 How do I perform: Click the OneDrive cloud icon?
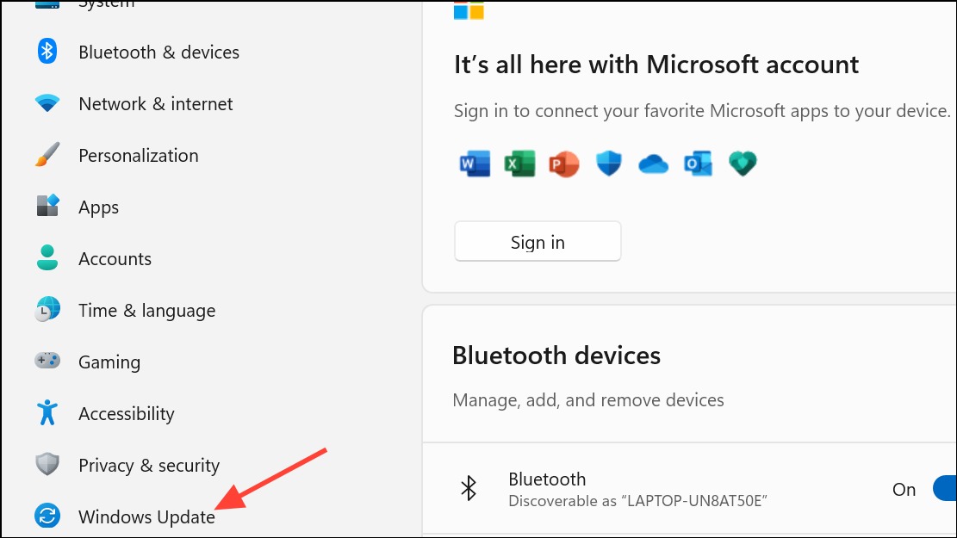653,163
